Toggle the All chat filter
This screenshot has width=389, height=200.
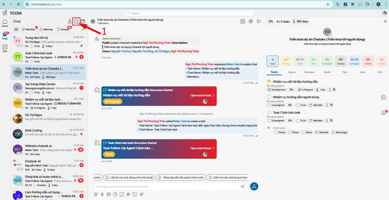click(16, 29)
